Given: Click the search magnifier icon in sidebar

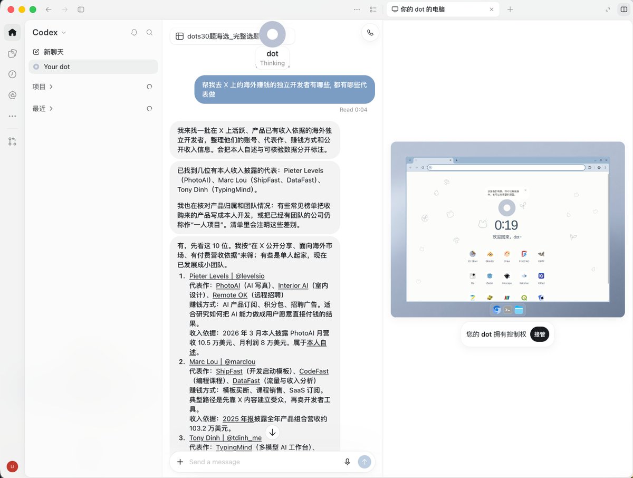Looking at the screenshot, I should (x=149, y=32).
